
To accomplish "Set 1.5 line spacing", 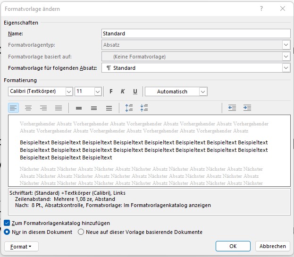I will coord(94,108).
